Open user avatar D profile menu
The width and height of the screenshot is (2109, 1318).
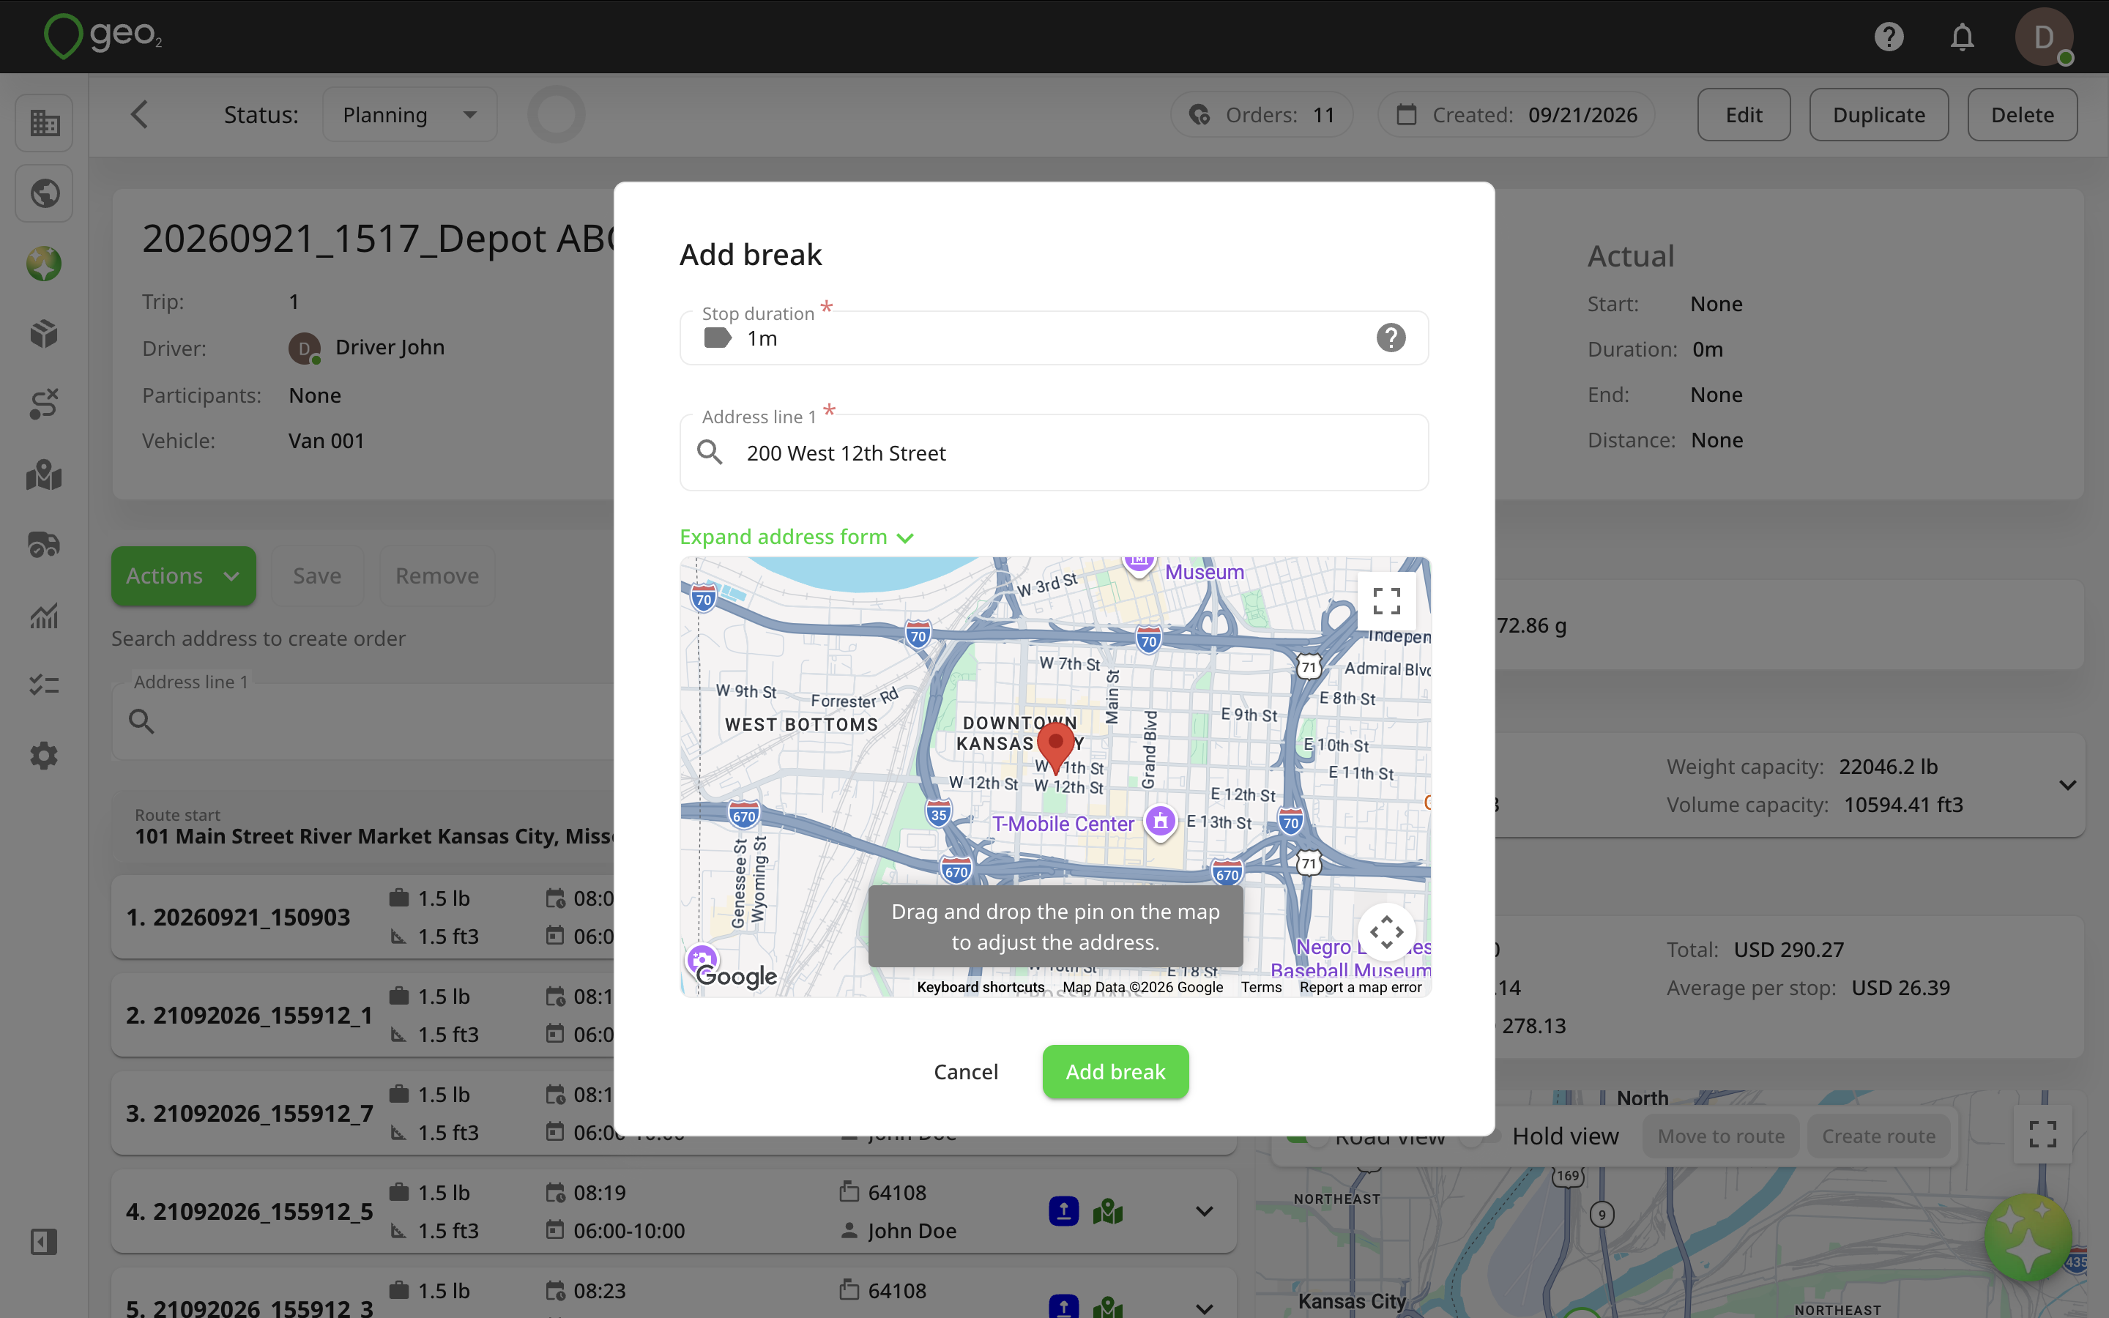(2043, 37)
